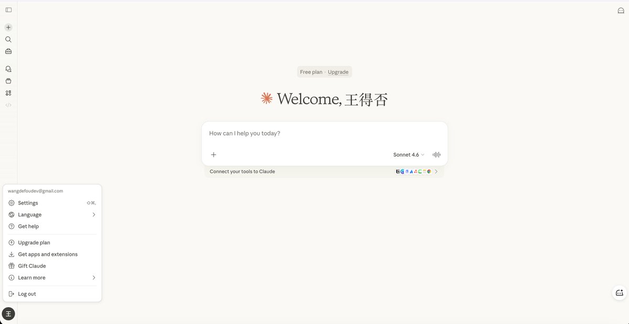
Task: Select Get apps and extensions
Action: (52, 254)
